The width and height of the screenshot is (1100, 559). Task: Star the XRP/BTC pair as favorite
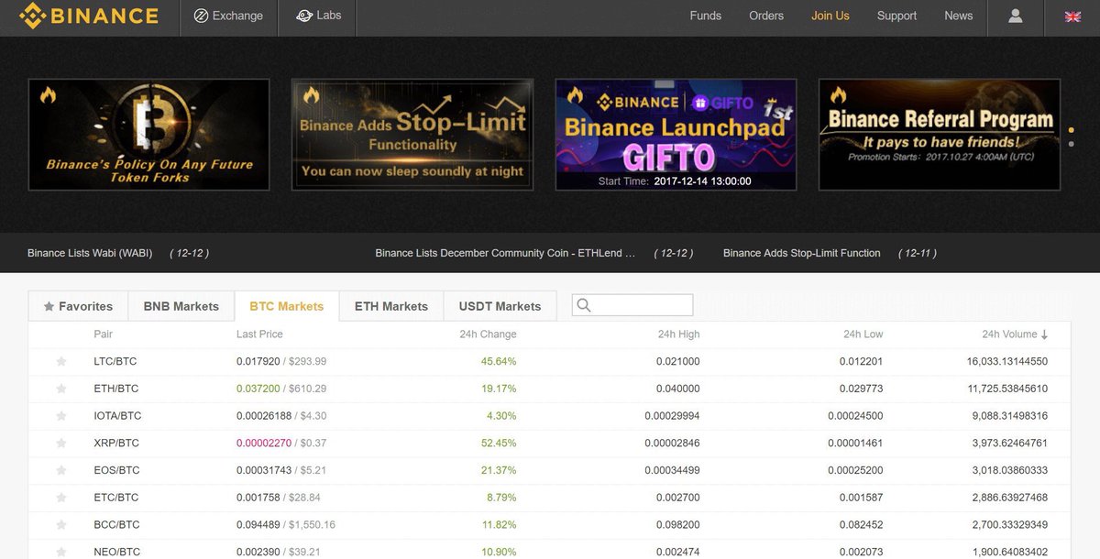click(x=61, y=444)
